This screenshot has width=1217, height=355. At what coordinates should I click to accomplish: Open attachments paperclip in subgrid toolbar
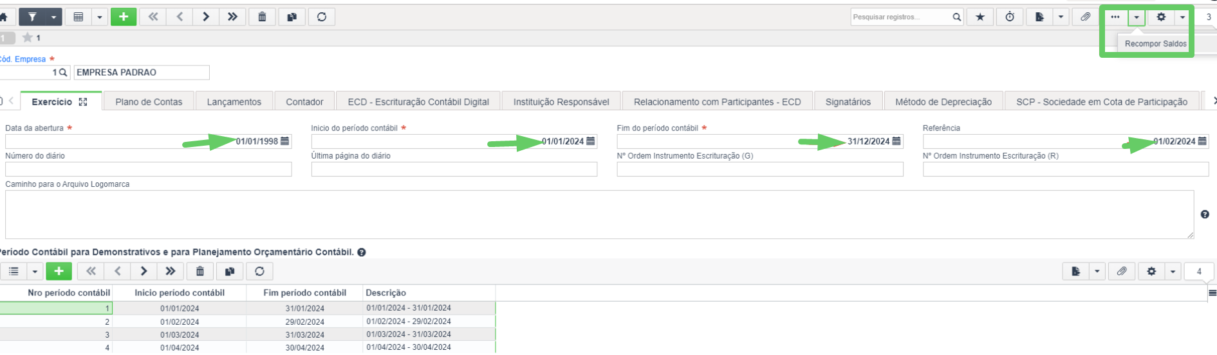[1122, 272]
